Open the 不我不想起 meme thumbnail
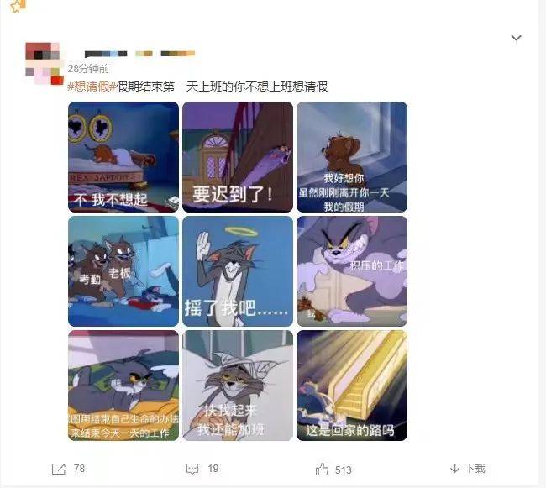Viewport: 546px width, 488px height. coord(123,157)
